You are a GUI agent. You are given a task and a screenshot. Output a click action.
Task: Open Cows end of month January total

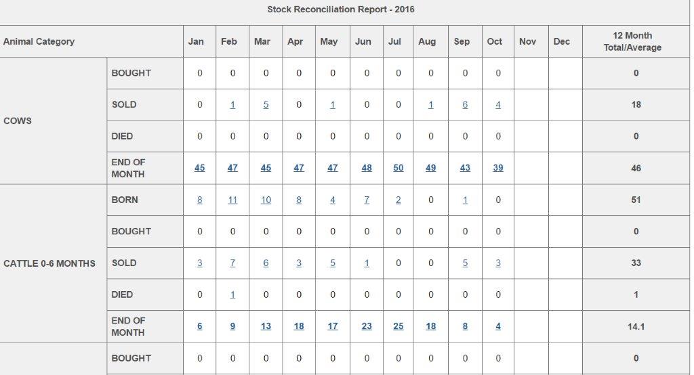pos(199,168)
